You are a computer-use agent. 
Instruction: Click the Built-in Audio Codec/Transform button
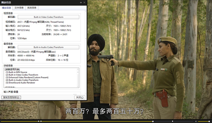point(48,47)
